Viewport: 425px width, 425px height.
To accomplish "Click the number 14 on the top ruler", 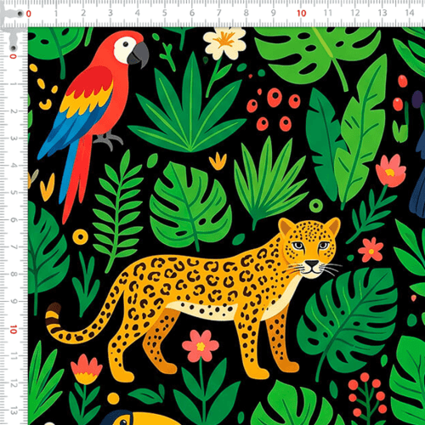I will coord(410,13).
